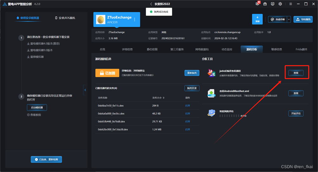This screenshot has width=318, height=172.
Task: Open the three-dot menu on ZTuoExchange card
Action: (135, 19)
